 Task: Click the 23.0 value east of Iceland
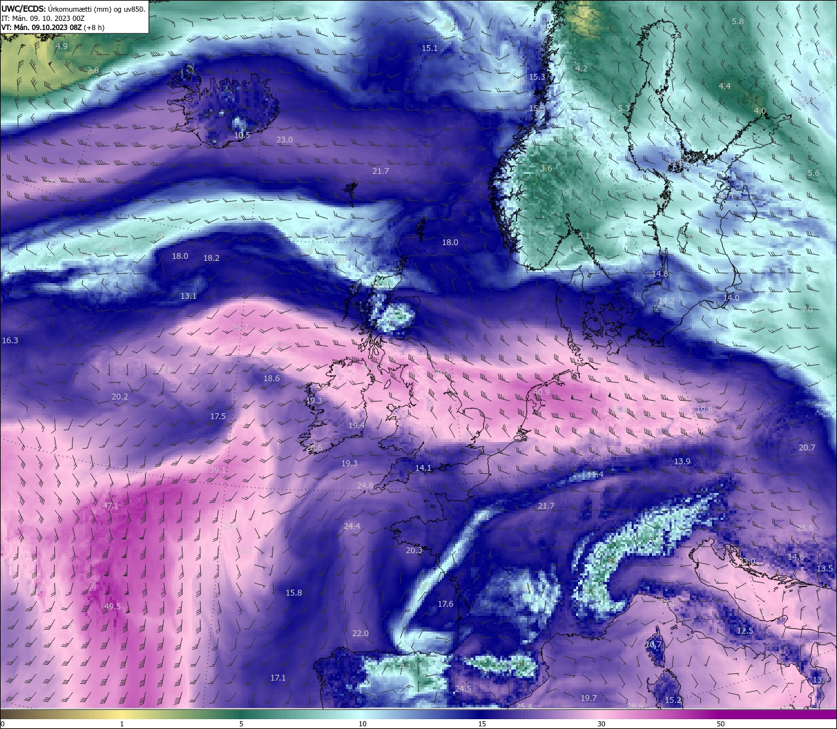[x=284, y=140]
